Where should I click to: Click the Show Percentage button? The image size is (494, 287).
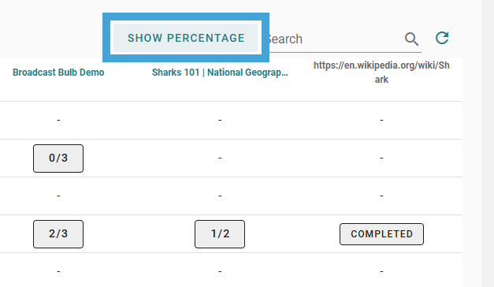186,38
